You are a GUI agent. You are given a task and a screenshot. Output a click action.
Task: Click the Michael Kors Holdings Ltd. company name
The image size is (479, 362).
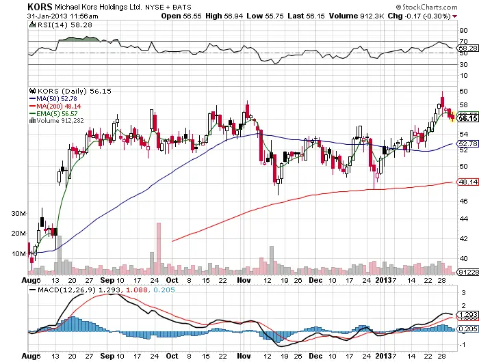click(98, 7)
